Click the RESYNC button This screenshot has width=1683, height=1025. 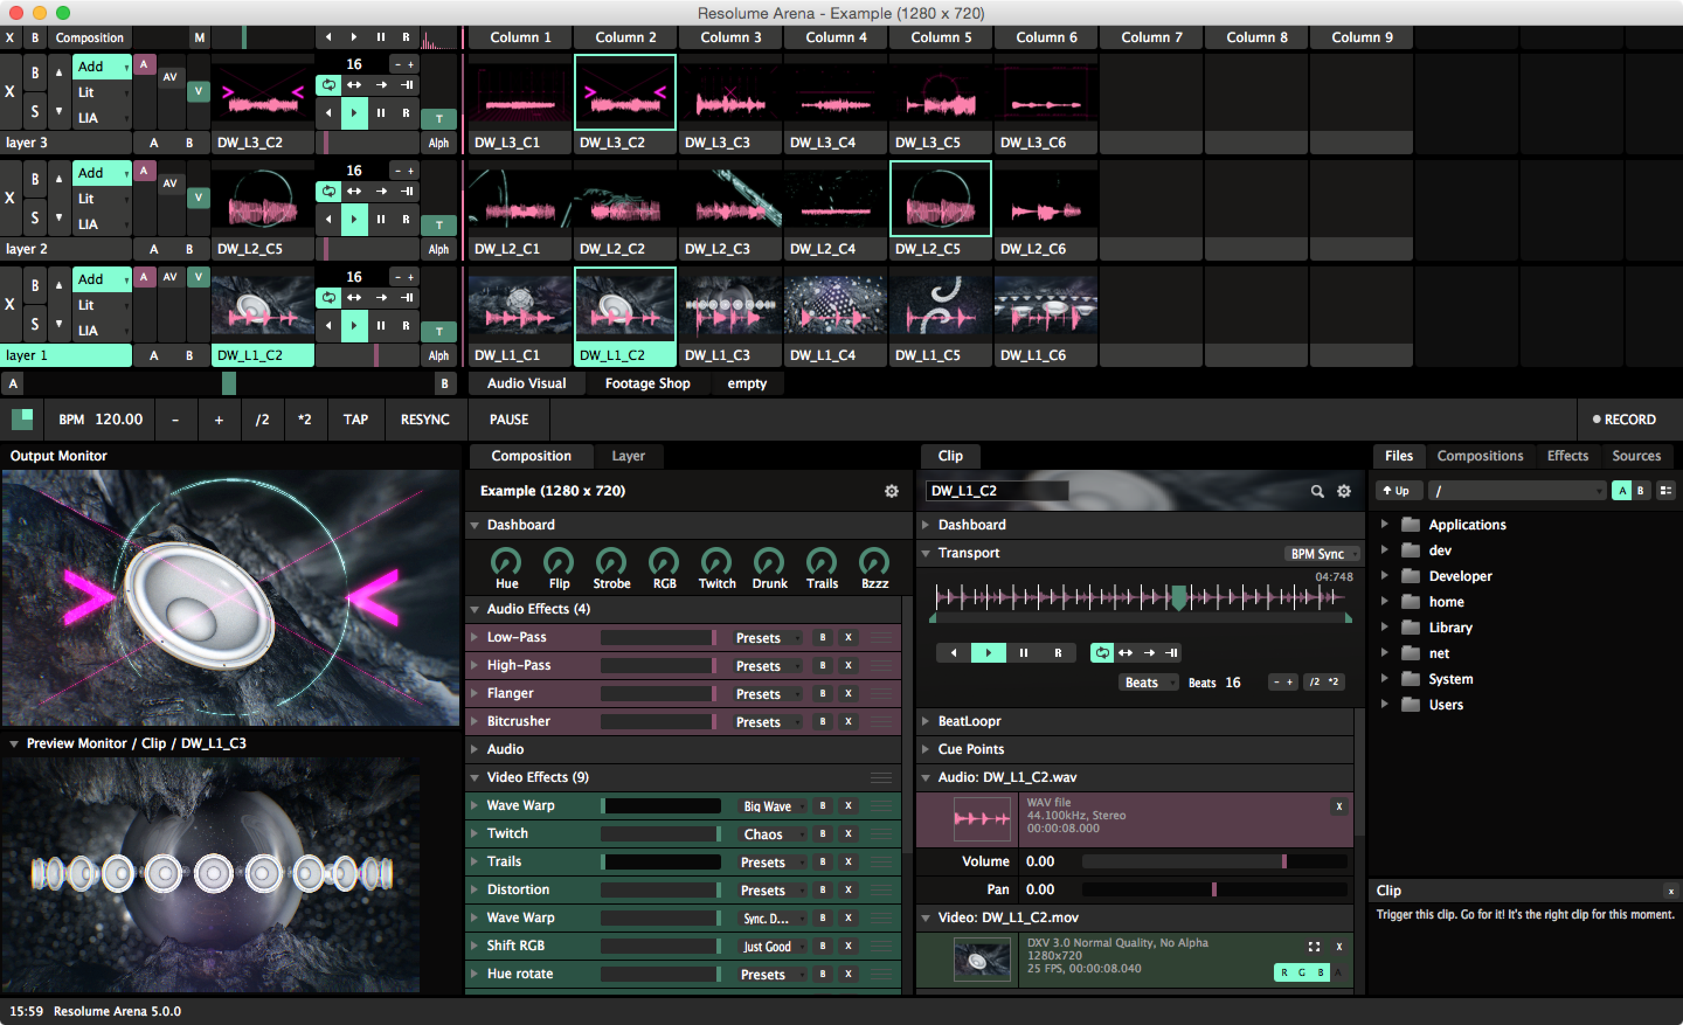pyautogui.click(x=422, y=418)
